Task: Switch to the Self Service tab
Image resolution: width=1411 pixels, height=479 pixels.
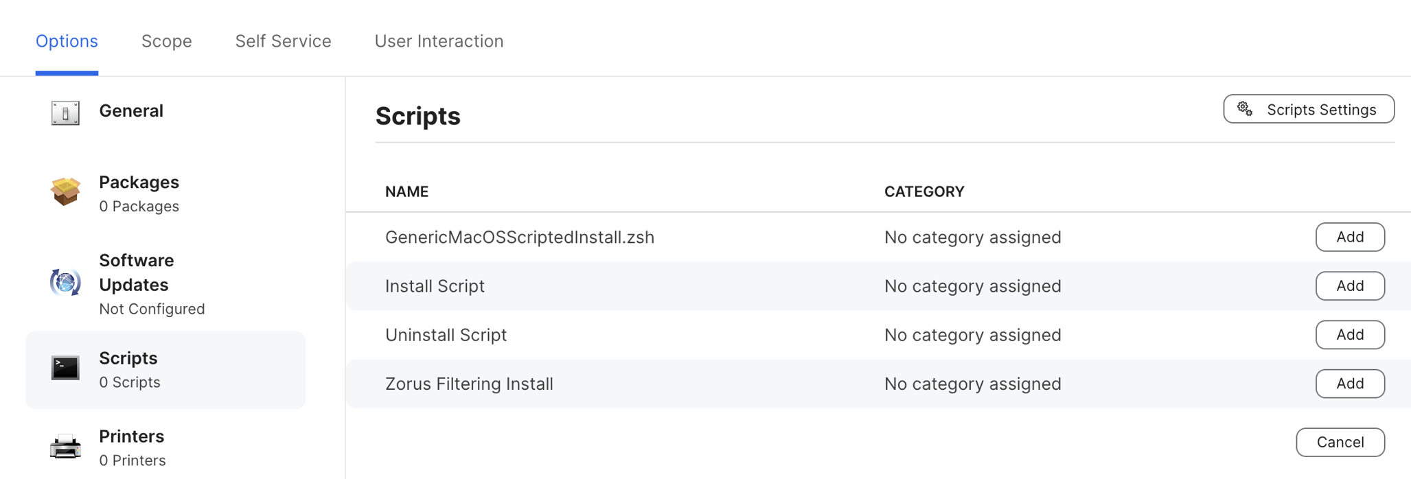Action: click(283, 41)
